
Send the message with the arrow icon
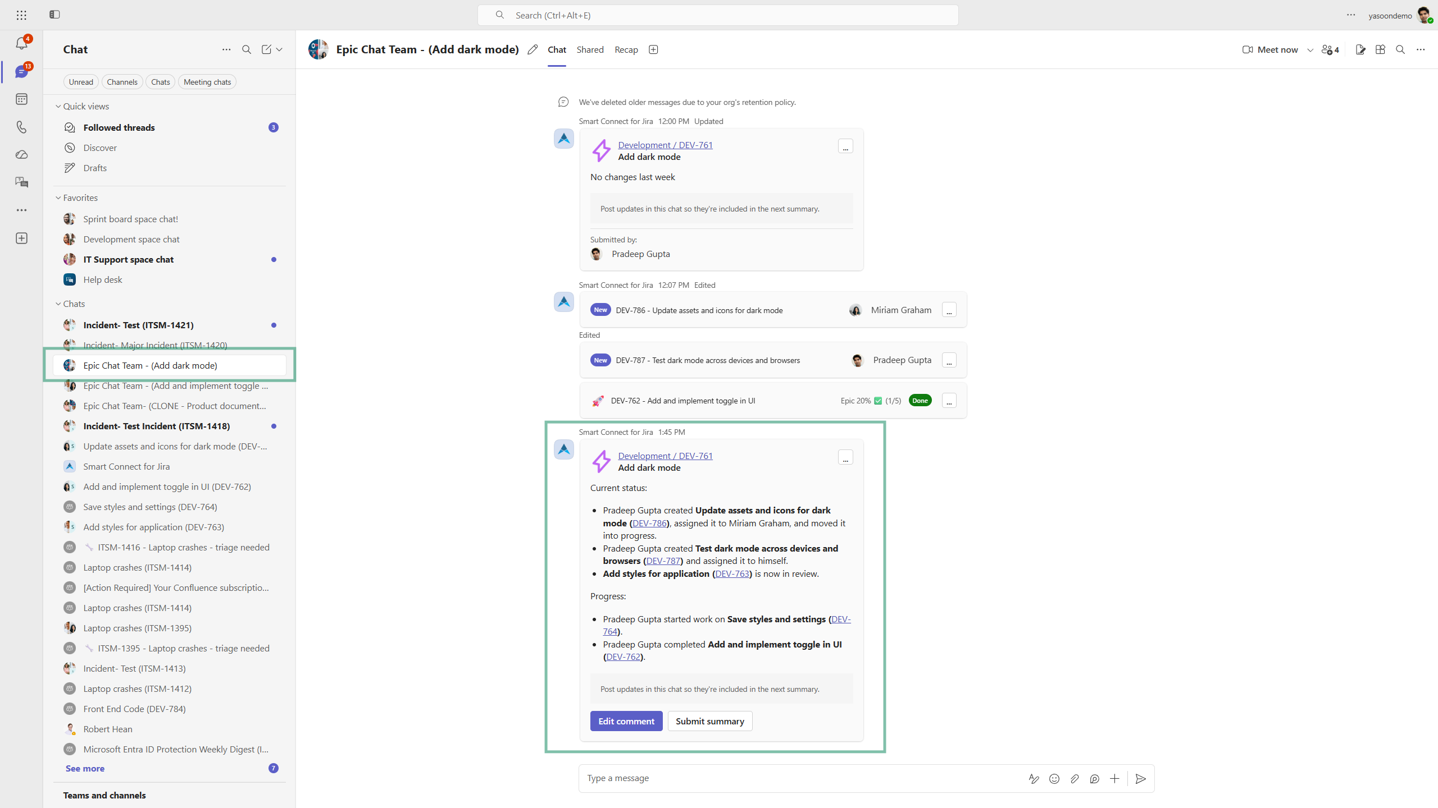(x=1141, y=778)
